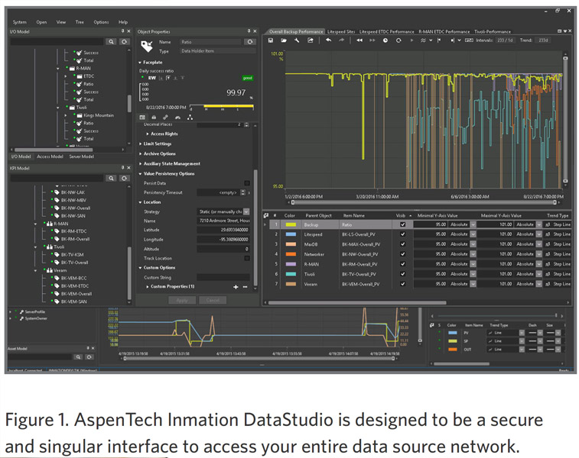579x458 pixels.
Task: Uncheck visibility for the Veeam trend row
Action: pos(403,283)
